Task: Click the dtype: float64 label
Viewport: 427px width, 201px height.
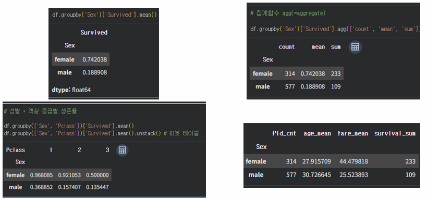Action: pyautogui.click(x=71, y=90)
